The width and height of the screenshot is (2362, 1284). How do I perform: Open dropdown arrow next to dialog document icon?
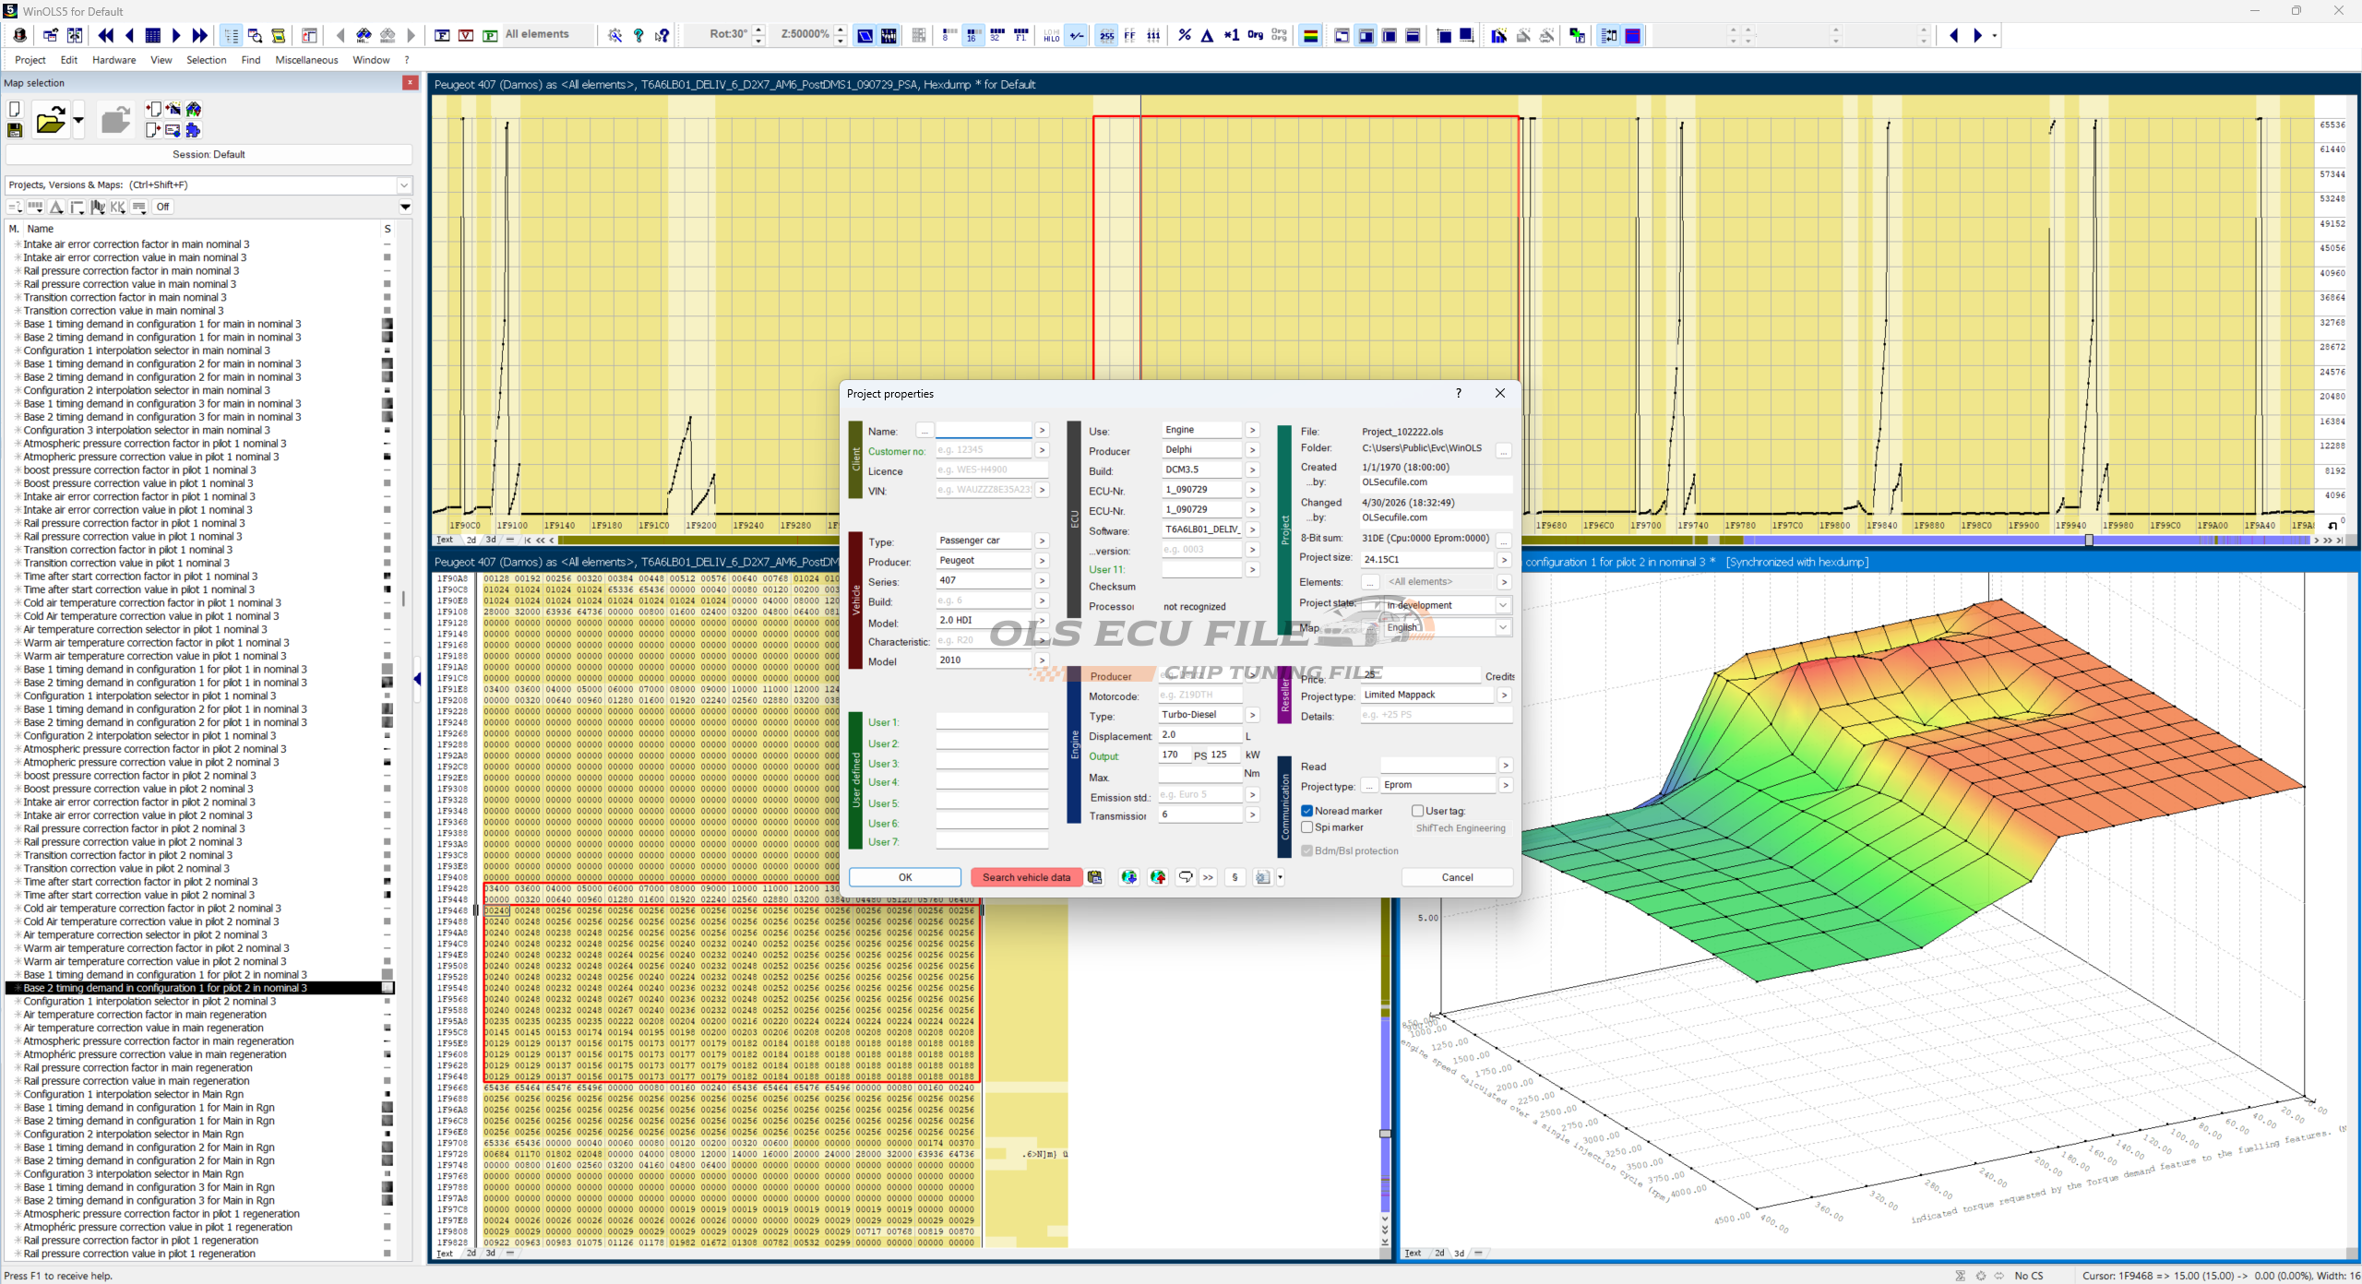pos(1280,877)
